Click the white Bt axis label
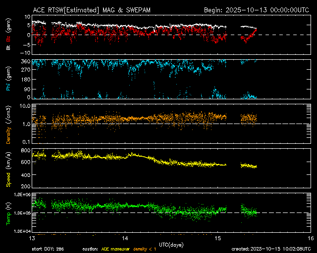This screenshot has height=253, width=317. pos(8,48)
